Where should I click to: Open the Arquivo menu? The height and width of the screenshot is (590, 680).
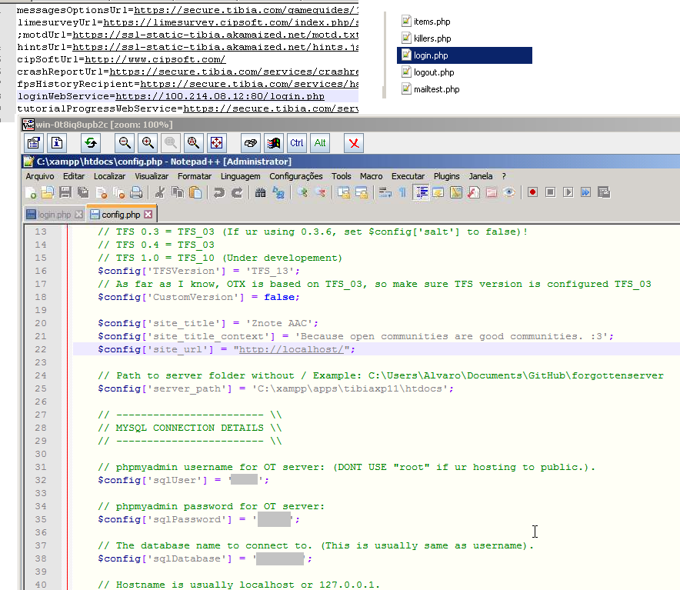(x=40, y=177)
